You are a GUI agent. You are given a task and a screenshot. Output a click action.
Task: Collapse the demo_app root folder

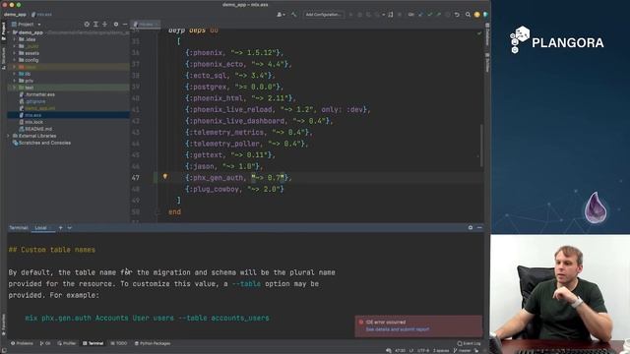[9, 32]
